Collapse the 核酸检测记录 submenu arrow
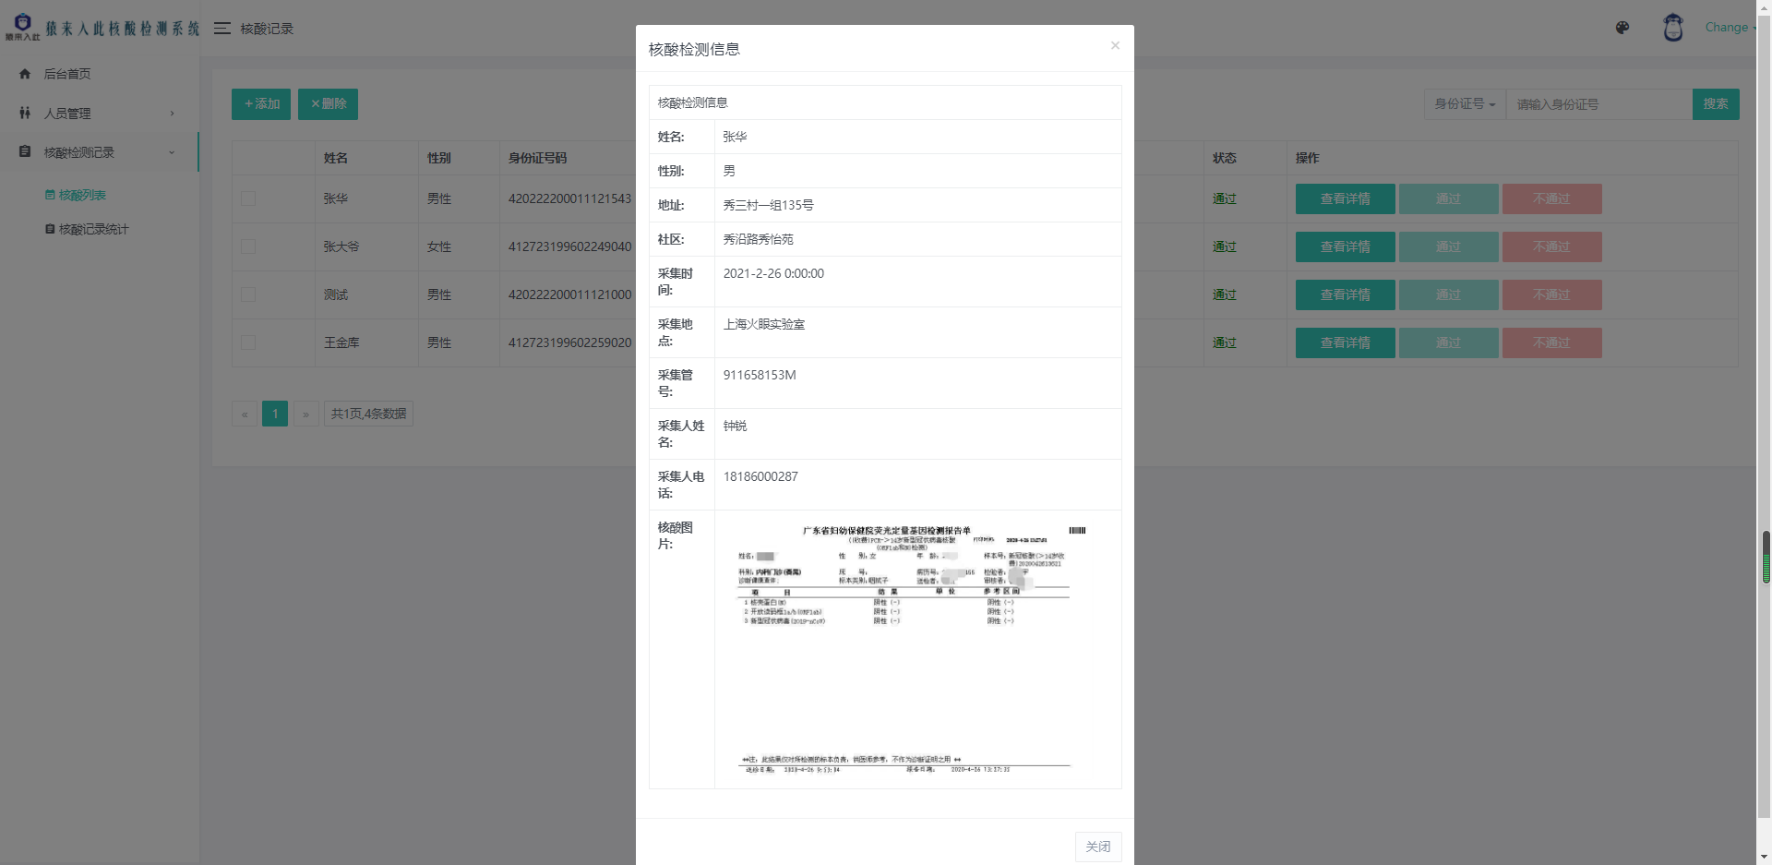Screen dimensions: 1772x865 pos(172,152)
